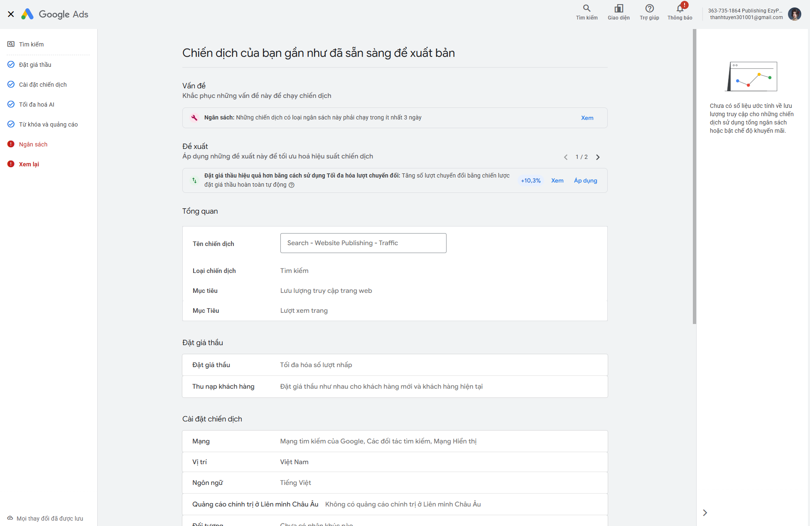Open the Thu nạp khách hàng row

click(395, 387)
